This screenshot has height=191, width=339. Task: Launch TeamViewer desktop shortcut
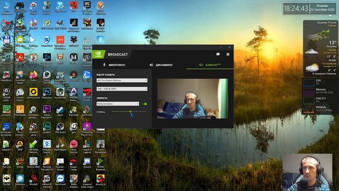coord(60,180)
